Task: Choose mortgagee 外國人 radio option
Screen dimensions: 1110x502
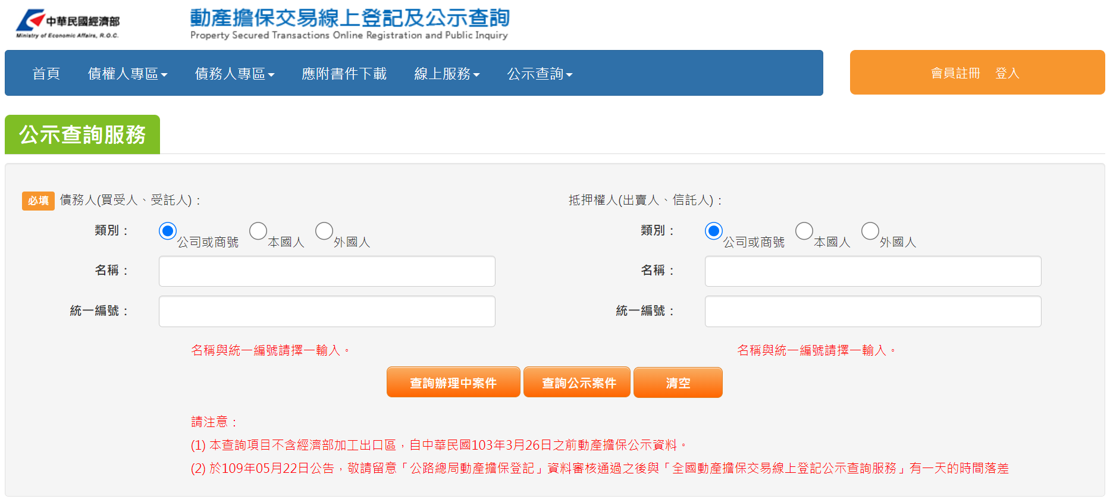Action: click(870, 231)
